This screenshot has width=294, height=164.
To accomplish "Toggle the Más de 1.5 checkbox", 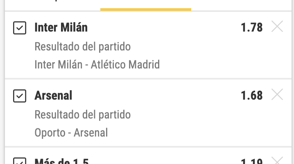I will pos(20,161).
